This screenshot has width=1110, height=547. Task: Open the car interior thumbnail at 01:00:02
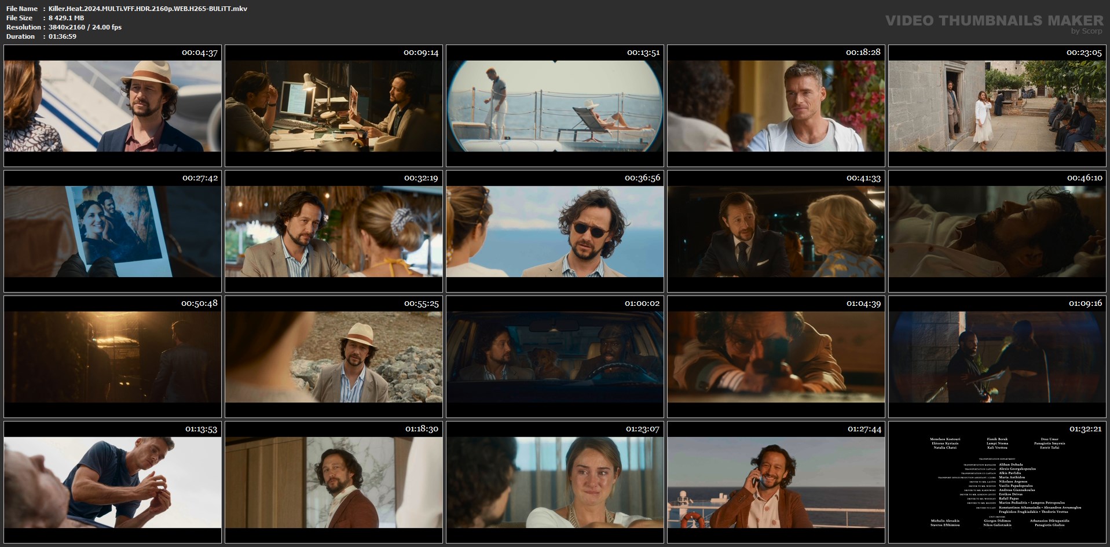(x=555, y=357)
